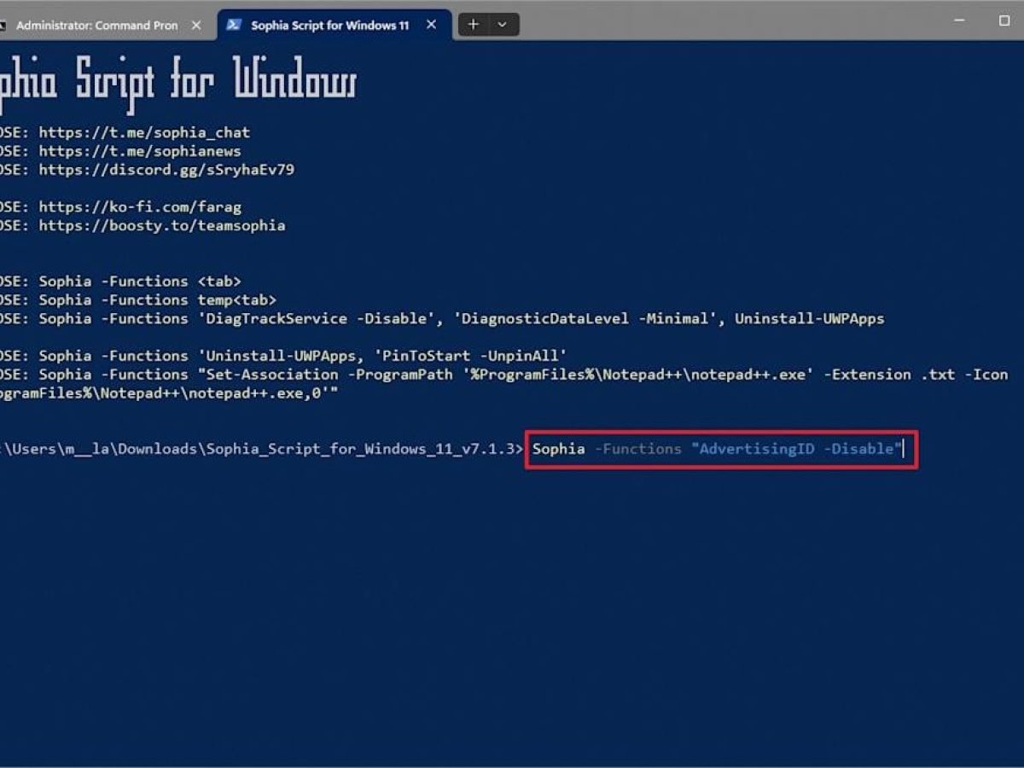Switch to Administrator: Command Prompt tab
The image size is (1024, 768).
(x=96, y=26)
